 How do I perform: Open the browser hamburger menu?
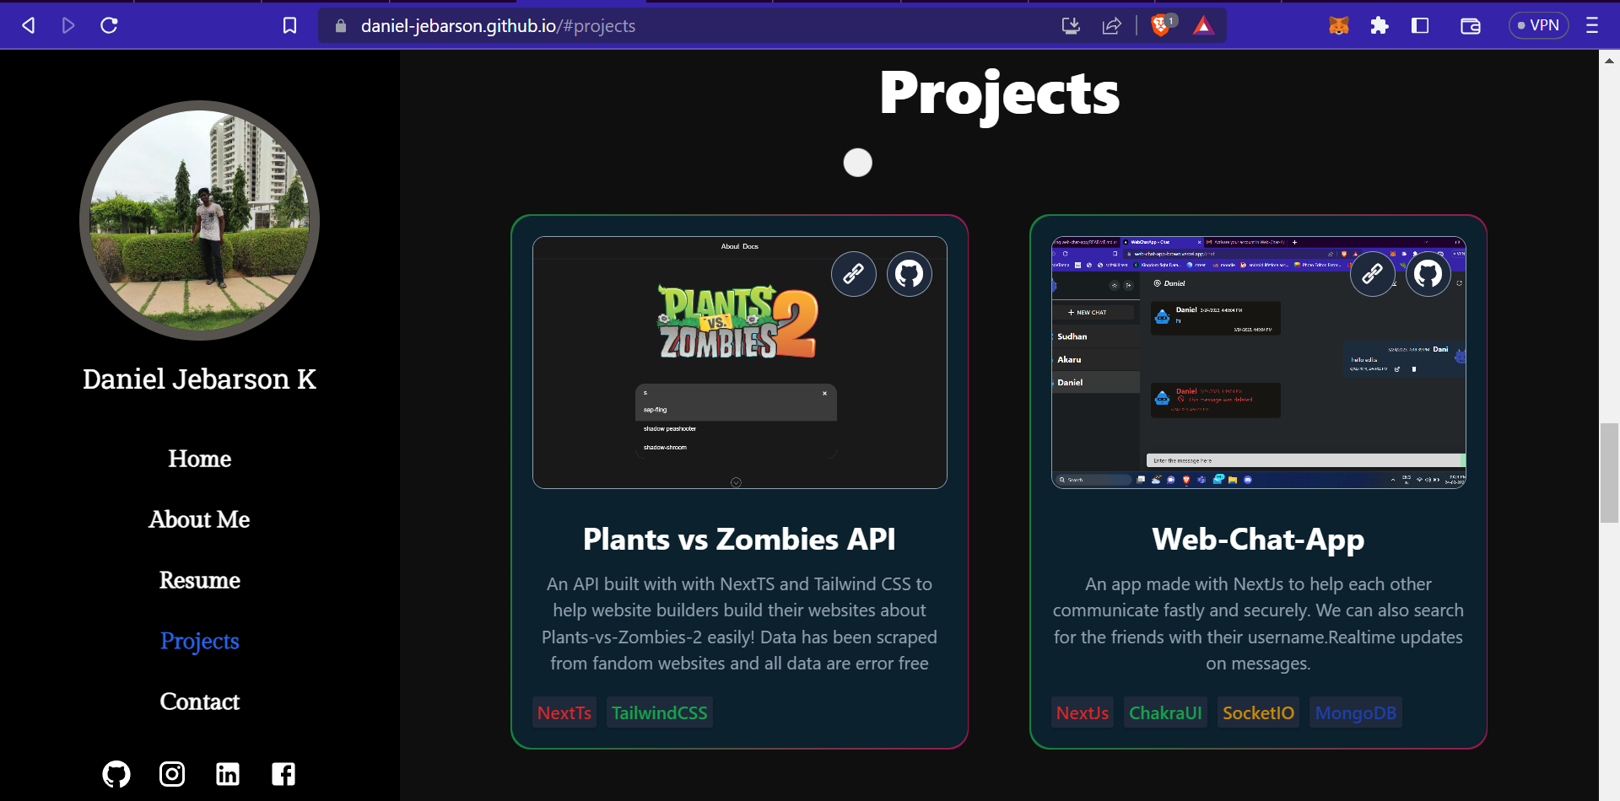click(1593, 25)
